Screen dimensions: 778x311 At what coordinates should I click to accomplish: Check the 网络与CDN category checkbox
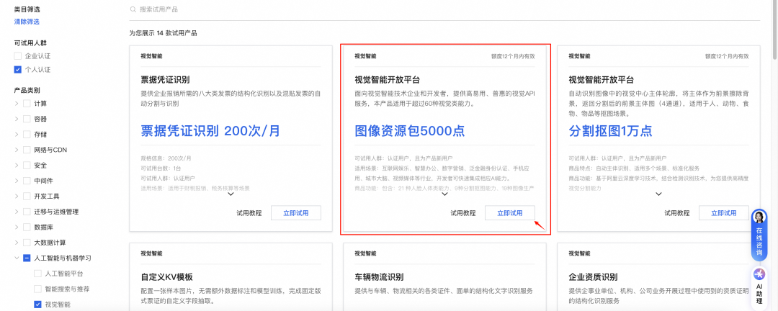27,150
